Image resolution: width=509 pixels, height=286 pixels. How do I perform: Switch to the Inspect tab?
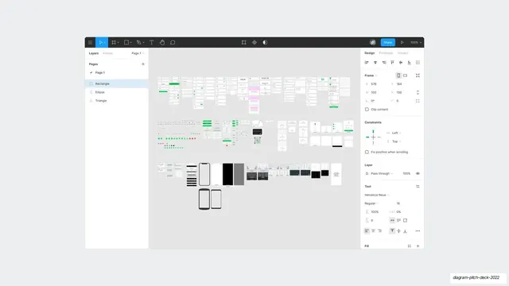[x=403, y=53]
